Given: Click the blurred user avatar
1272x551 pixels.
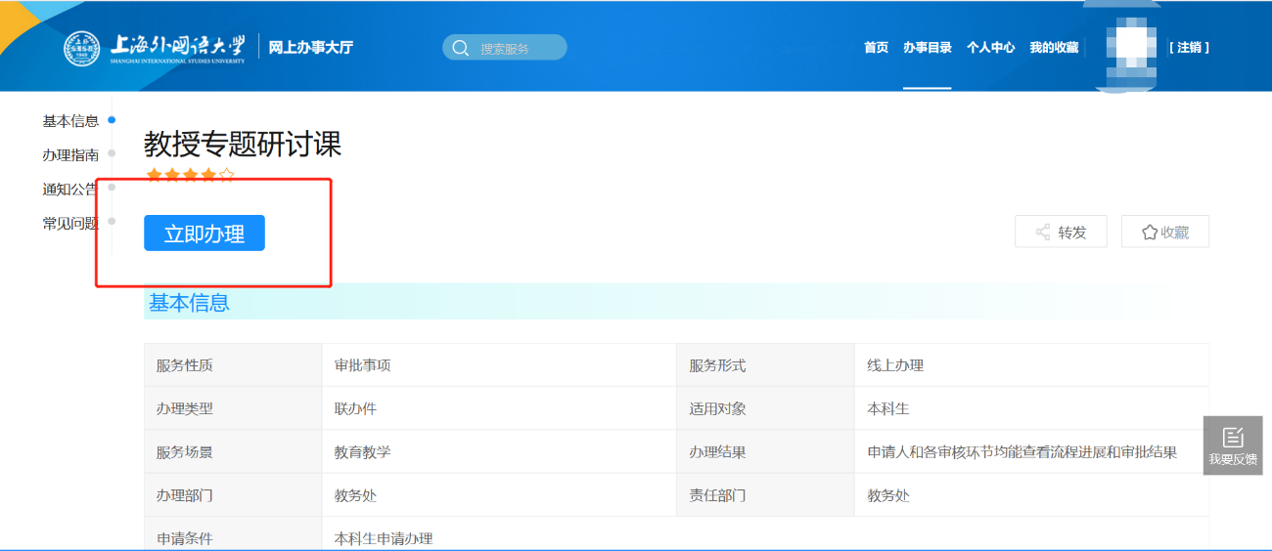Looking at the screenshot, I should 1126,47.
